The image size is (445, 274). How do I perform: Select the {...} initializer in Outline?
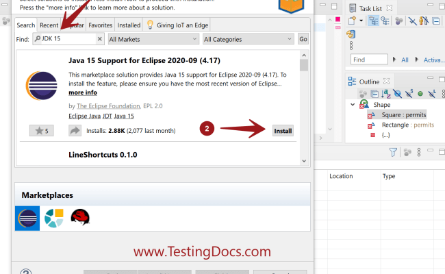point(385,135)
